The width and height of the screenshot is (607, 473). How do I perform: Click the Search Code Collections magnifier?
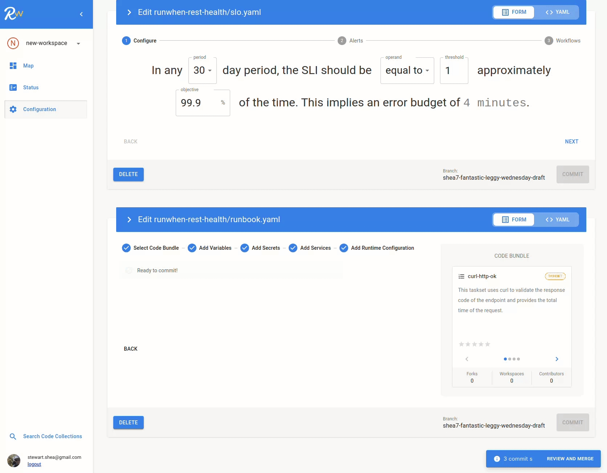pyautogui.click(x=13, y=436)
